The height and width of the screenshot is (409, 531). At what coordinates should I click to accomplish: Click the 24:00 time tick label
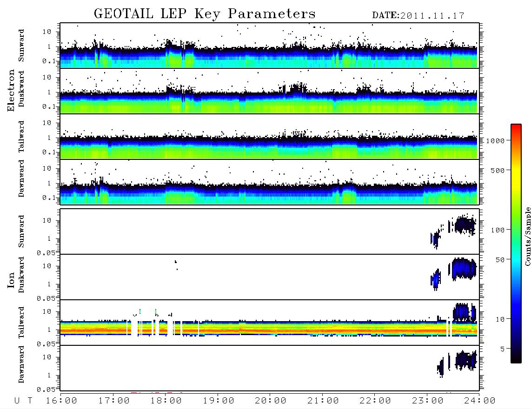pyautogui.click(x=480, y=401)
